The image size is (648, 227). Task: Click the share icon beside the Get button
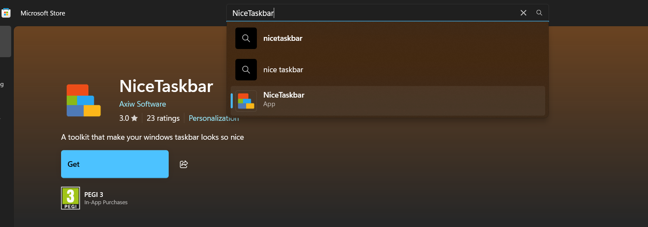tap(184, 164)
